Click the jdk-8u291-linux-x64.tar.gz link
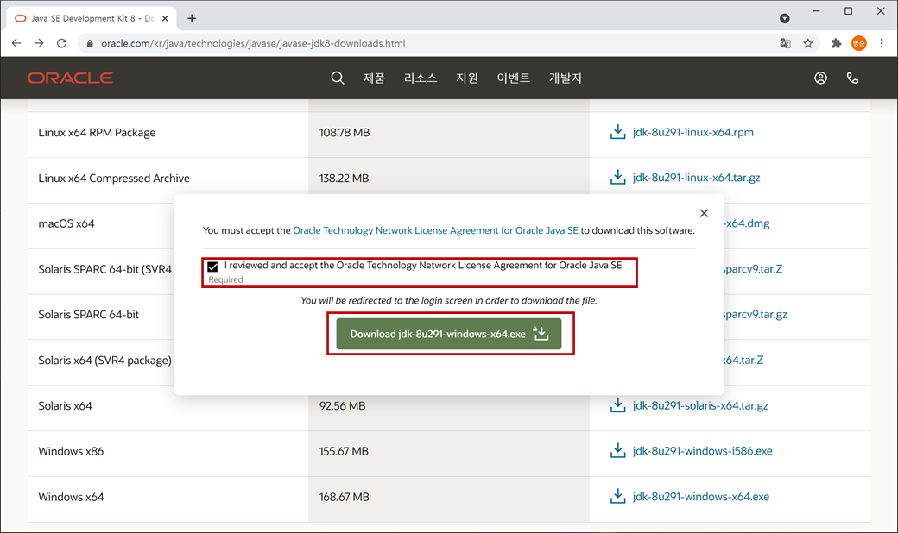Screen dimensions: 898x533 pos(697,178)
